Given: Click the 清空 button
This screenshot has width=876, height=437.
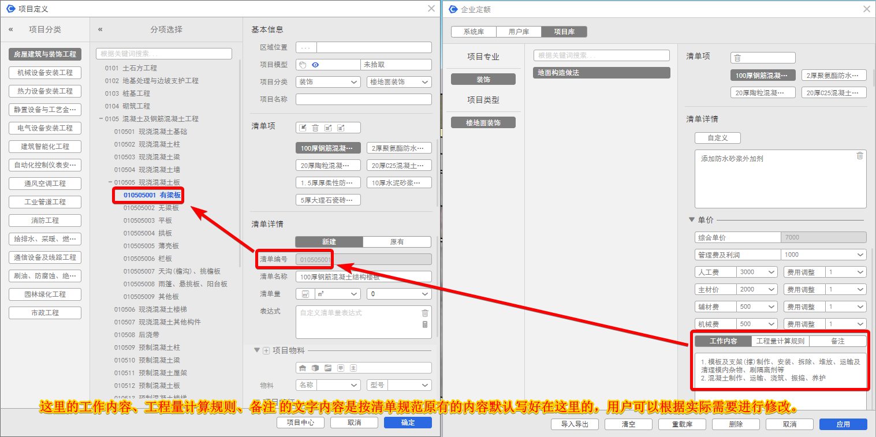Looking at the screenshot, I should click(x=628, y=424).
